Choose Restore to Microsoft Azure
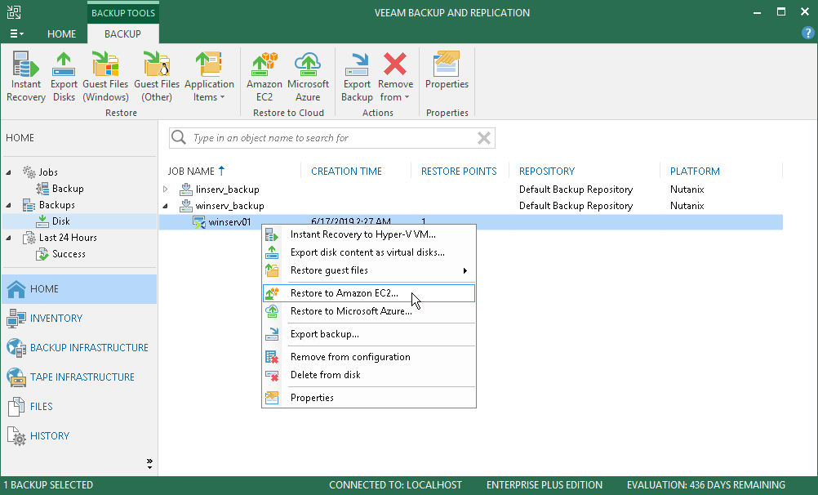 click(x=369, y=311)
